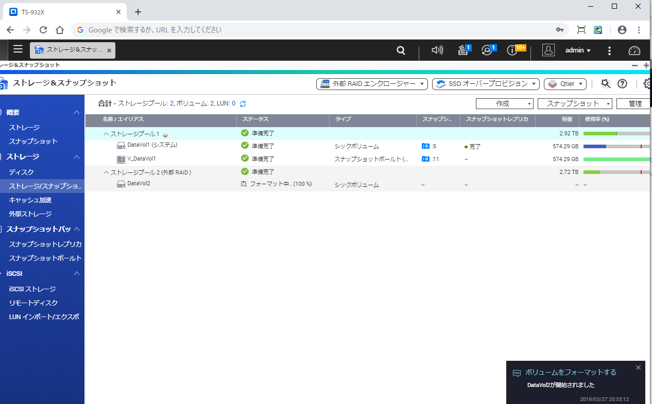
Task: Open event notifications info icon
Action: point(512,50)
